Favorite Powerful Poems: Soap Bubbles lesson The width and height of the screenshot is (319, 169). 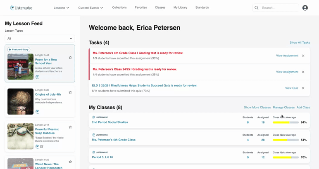point(70,127)
